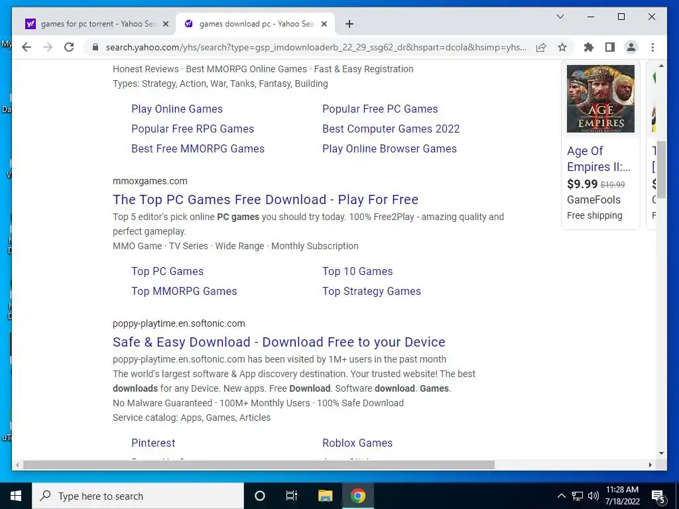The width and height of the screenshot is (679, 509).
Task: Click the Top PC Games sublink
Action: tap(167, 271)
